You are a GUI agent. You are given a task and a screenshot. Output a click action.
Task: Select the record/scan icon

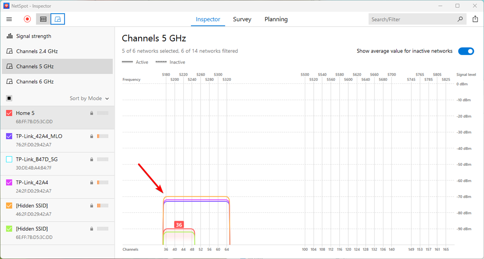pos(27,19)
